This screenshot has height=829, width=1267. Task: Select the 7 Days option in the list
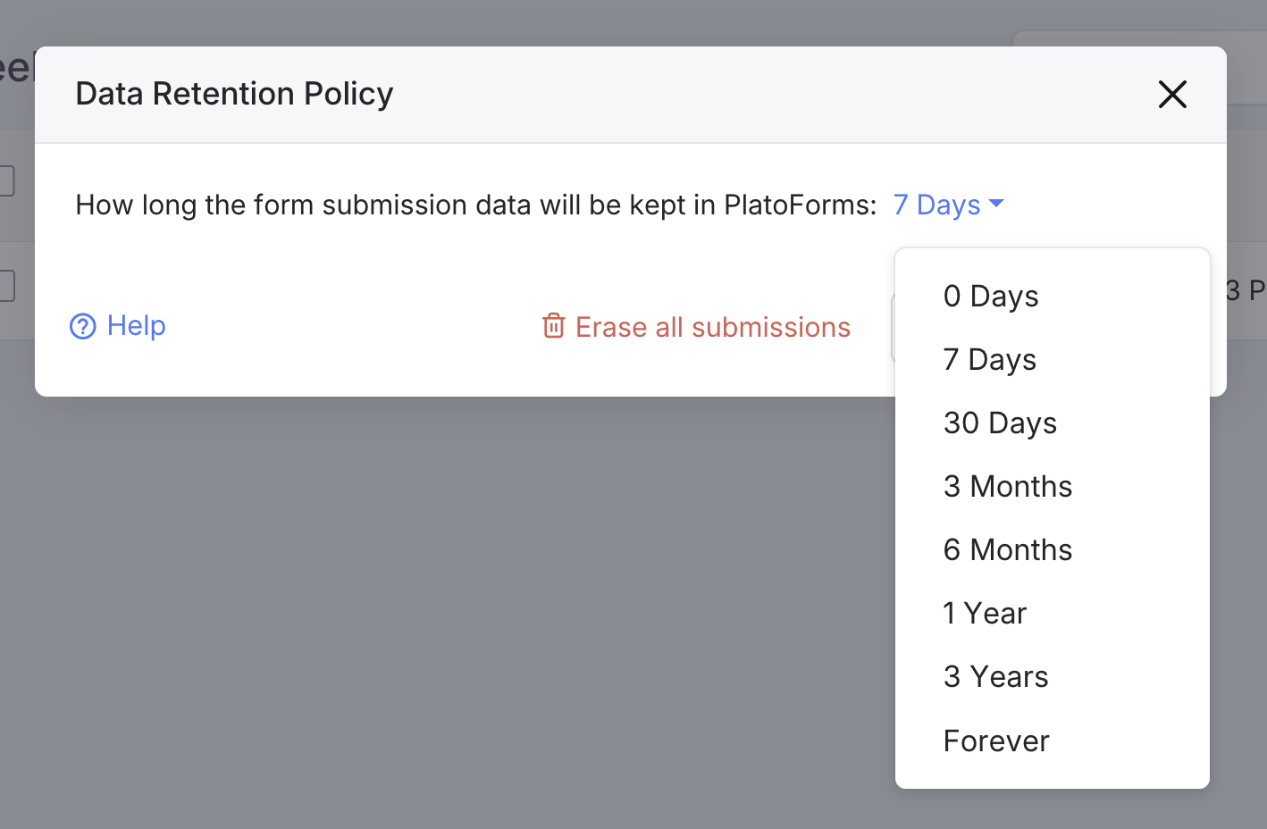tap(989, 359)
